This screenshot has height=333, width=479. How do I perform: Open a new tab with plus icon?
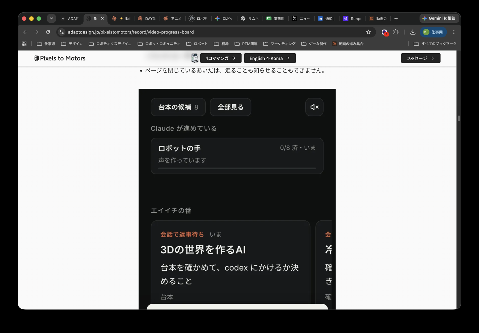(x=396, y=19)
